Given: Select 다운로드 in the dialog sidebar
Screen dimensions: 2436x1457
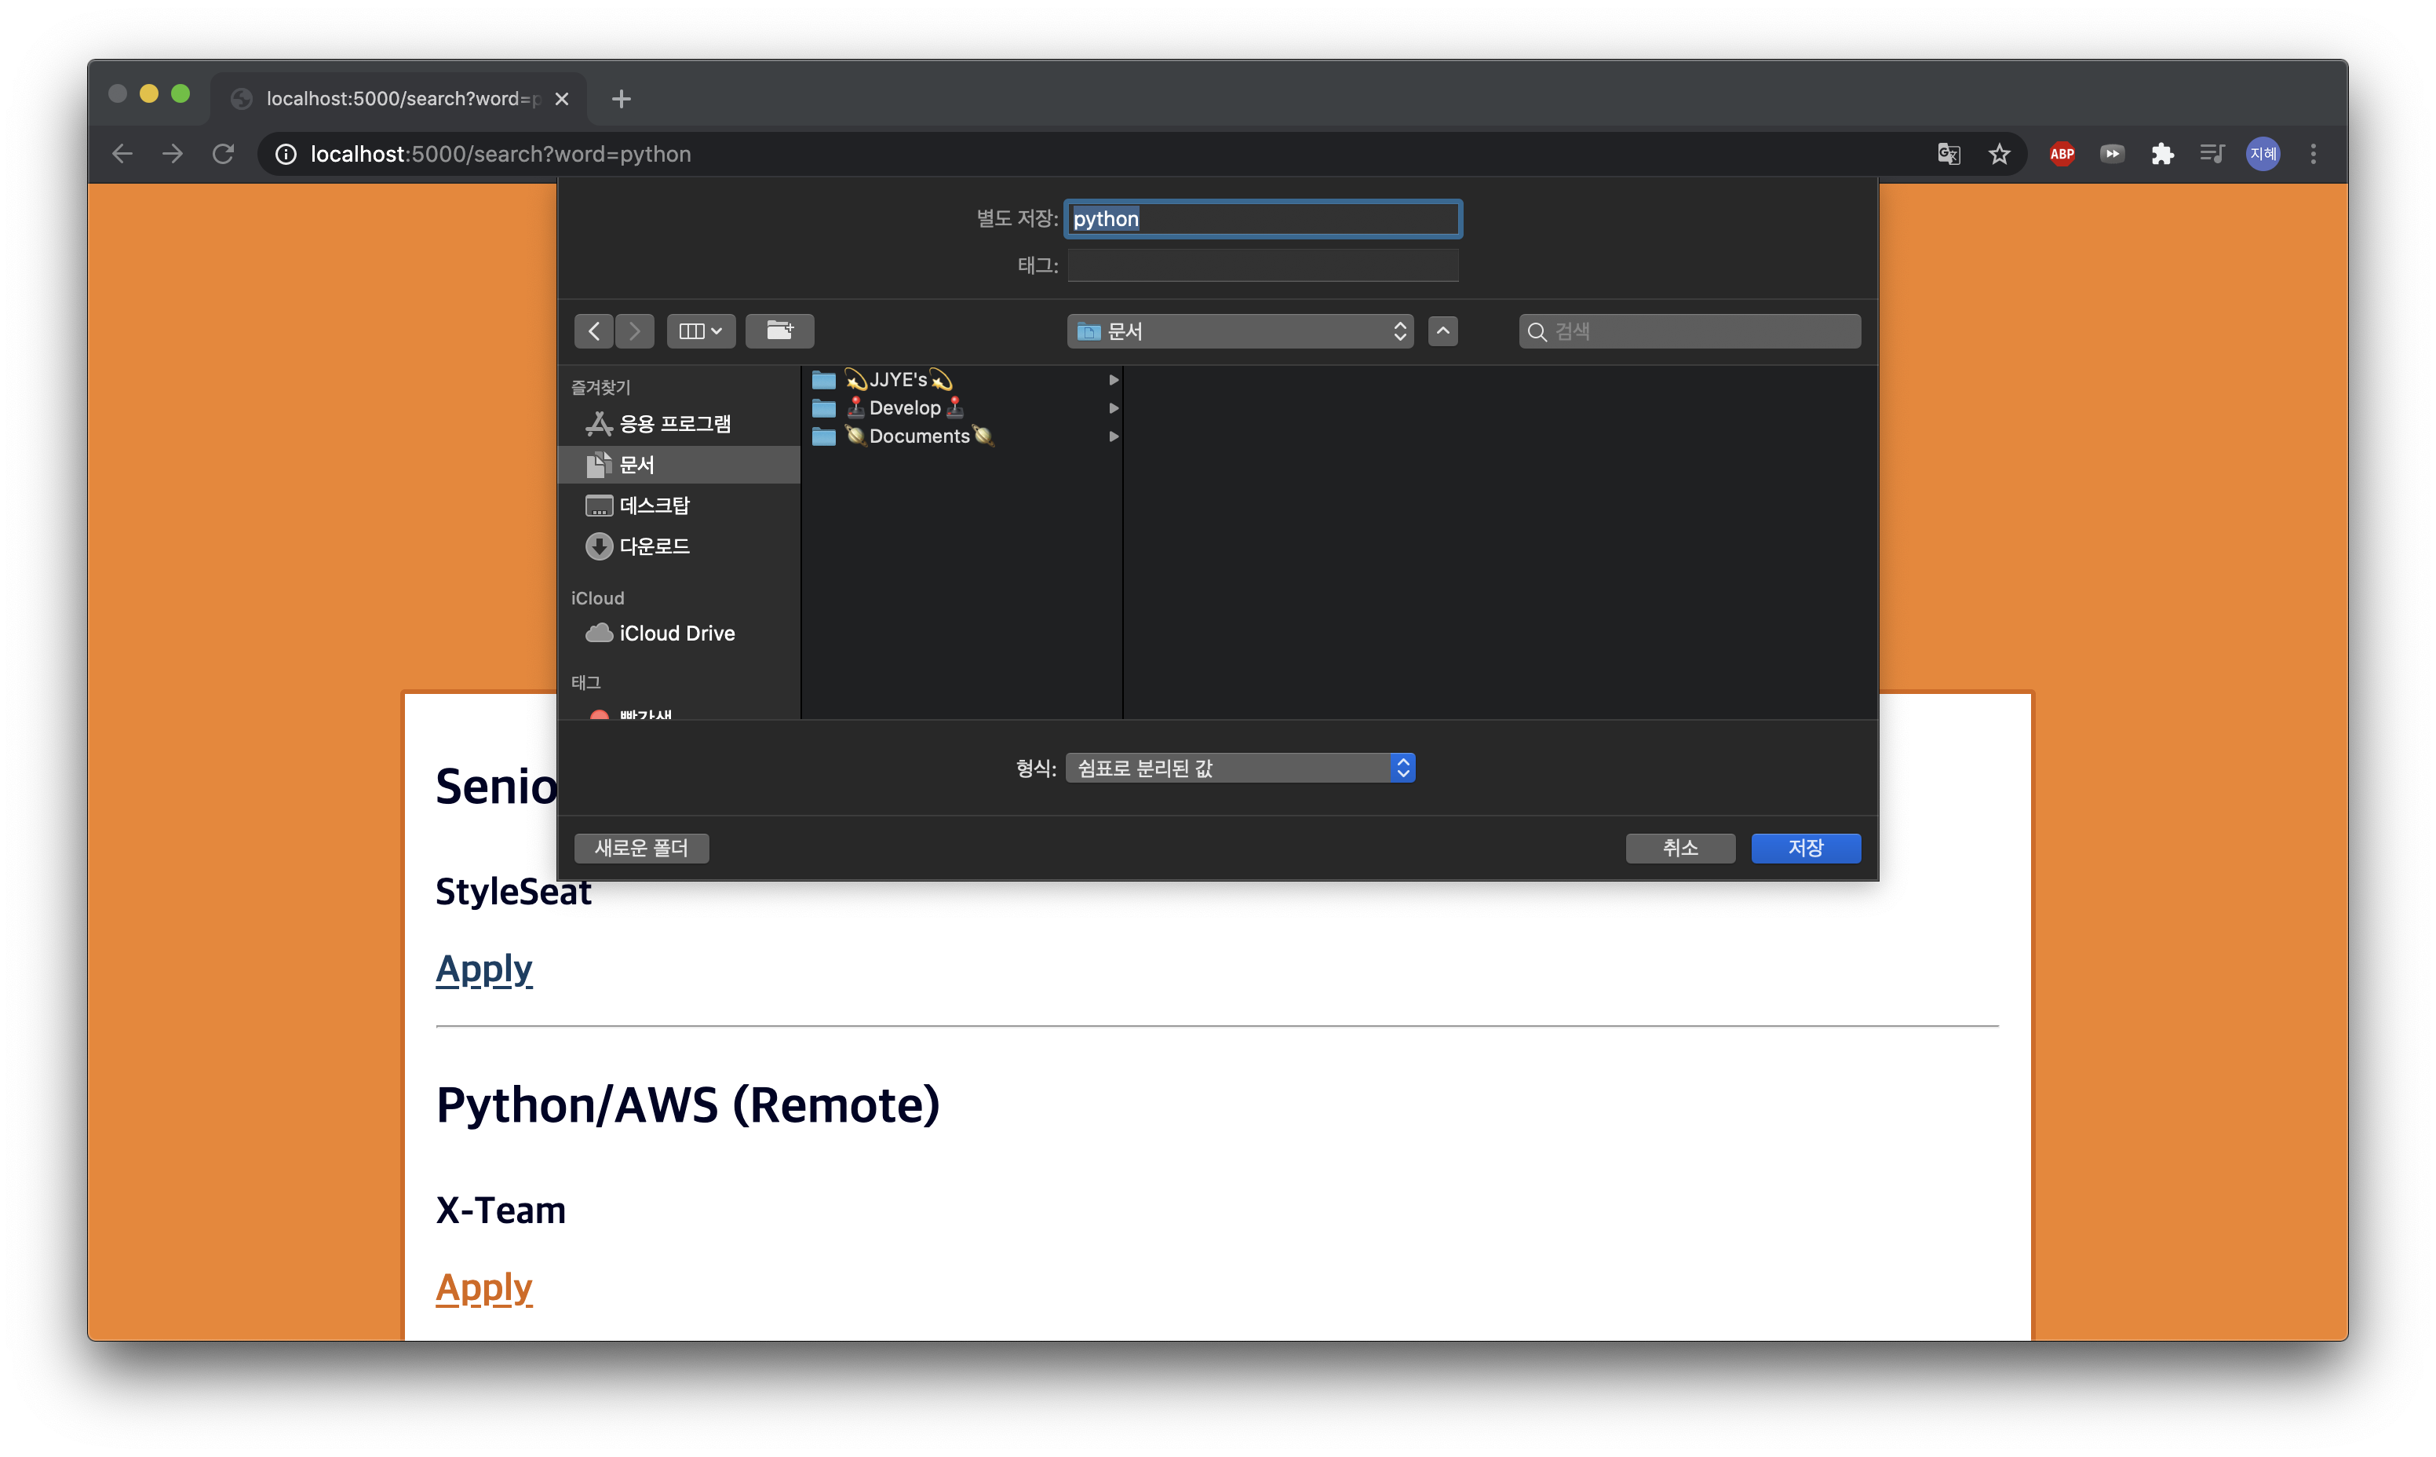Looking at the screenshot, I should pos(653,546).
